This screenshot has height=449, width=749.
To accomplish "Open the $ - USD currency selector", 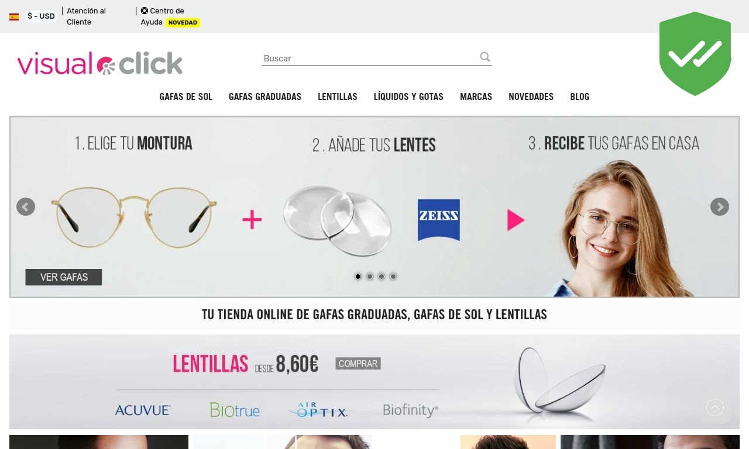I will click(x=41, y=16).
